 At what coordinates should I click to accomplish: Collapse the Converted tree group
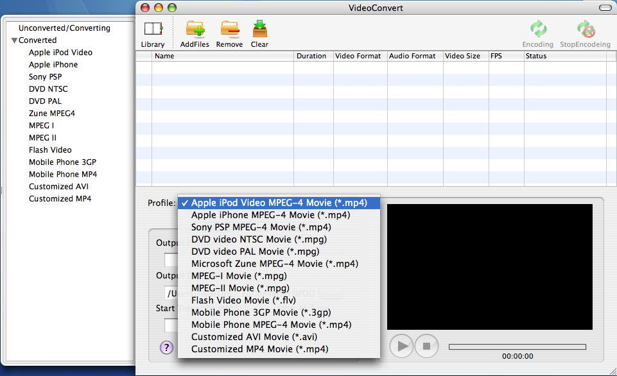tap(15, 40)
